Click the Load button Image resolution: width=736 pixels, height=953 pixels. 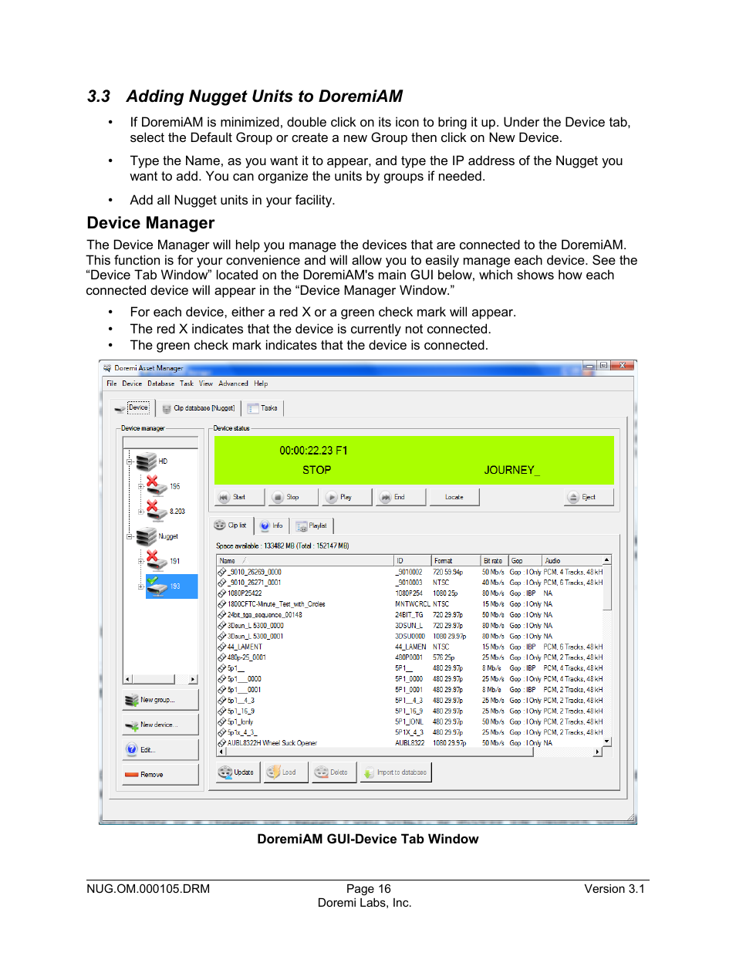(285, 772)
